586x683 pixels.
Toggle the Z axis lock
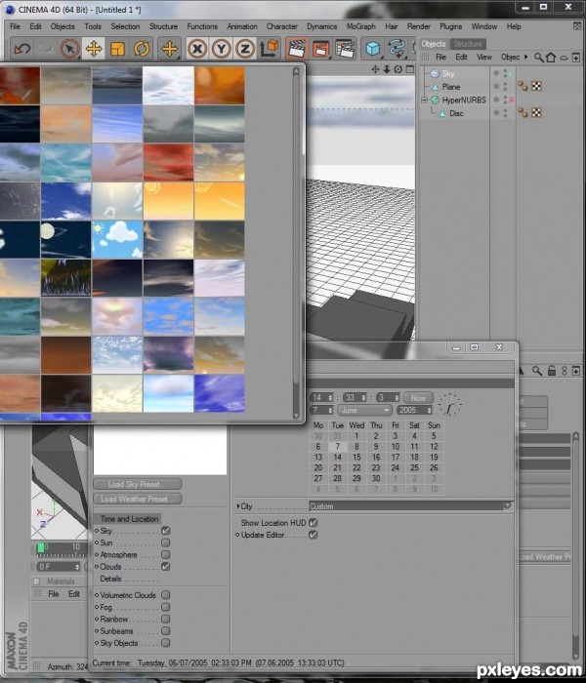point(245,49)
